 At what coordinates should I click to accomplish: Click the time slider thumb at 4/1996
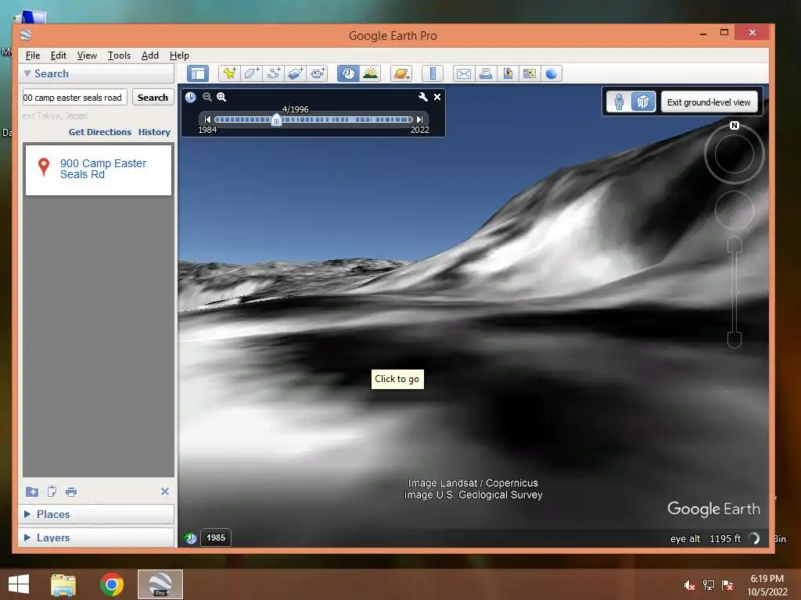(276, 120)
